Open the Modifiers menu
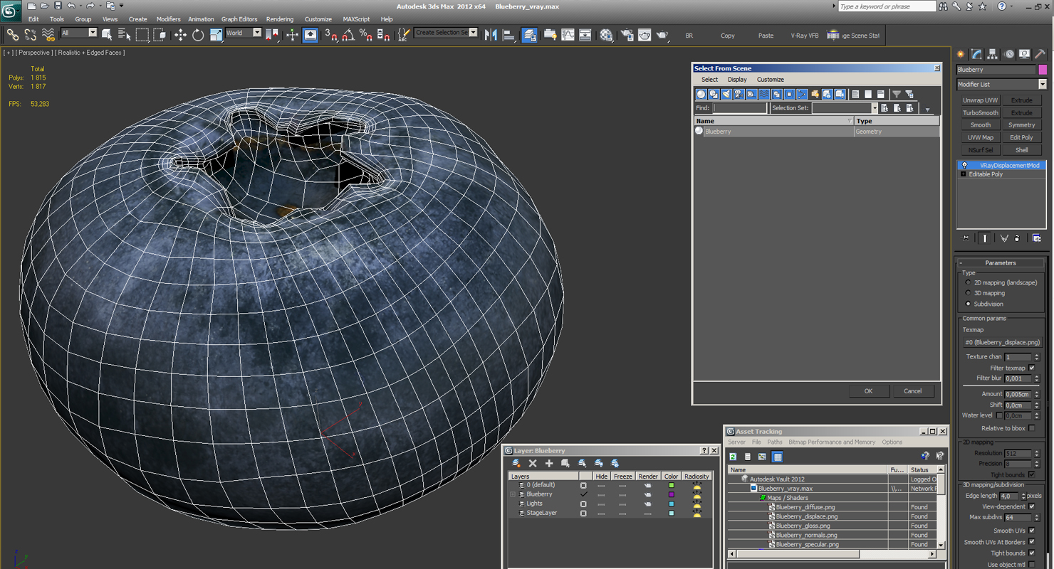Image resolution: width=1054 pixels, height=569 pixels. (x=169, y=19)
